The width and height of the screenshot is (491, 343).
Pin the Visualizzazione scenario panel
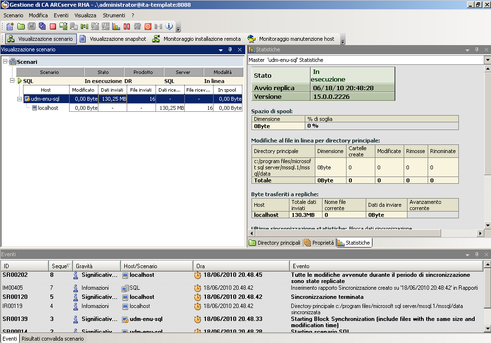point(230,49)
